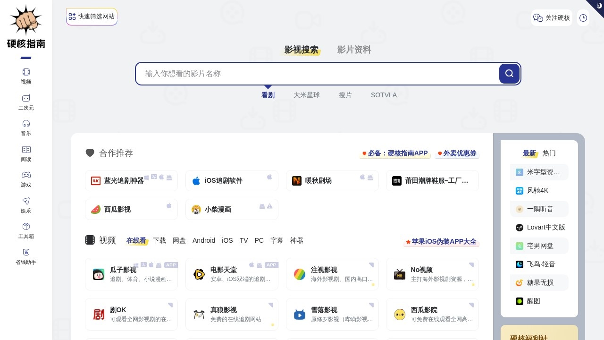Open the 阅读 book category
The height and width of the screenshot is (340, 604).
(26, 154)
